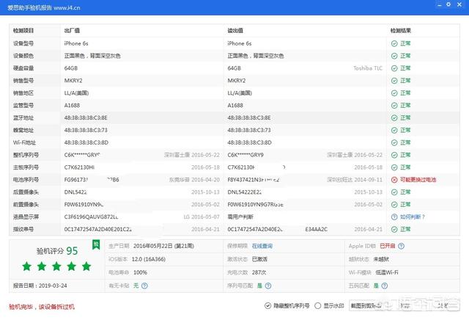
Task: Select the 报告日期：2019-03-24 text
Action: pos(40,286)
